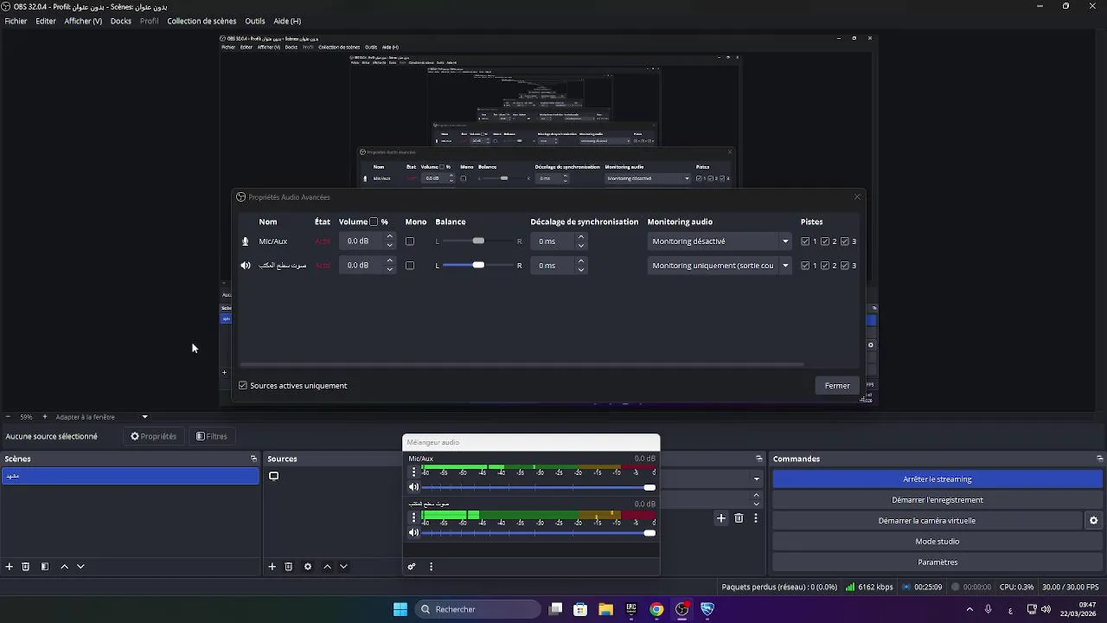The image size is (1107, 623).
Task: Open advanced audio properties gears icon in mixer
Action: [x=412, y=567]
